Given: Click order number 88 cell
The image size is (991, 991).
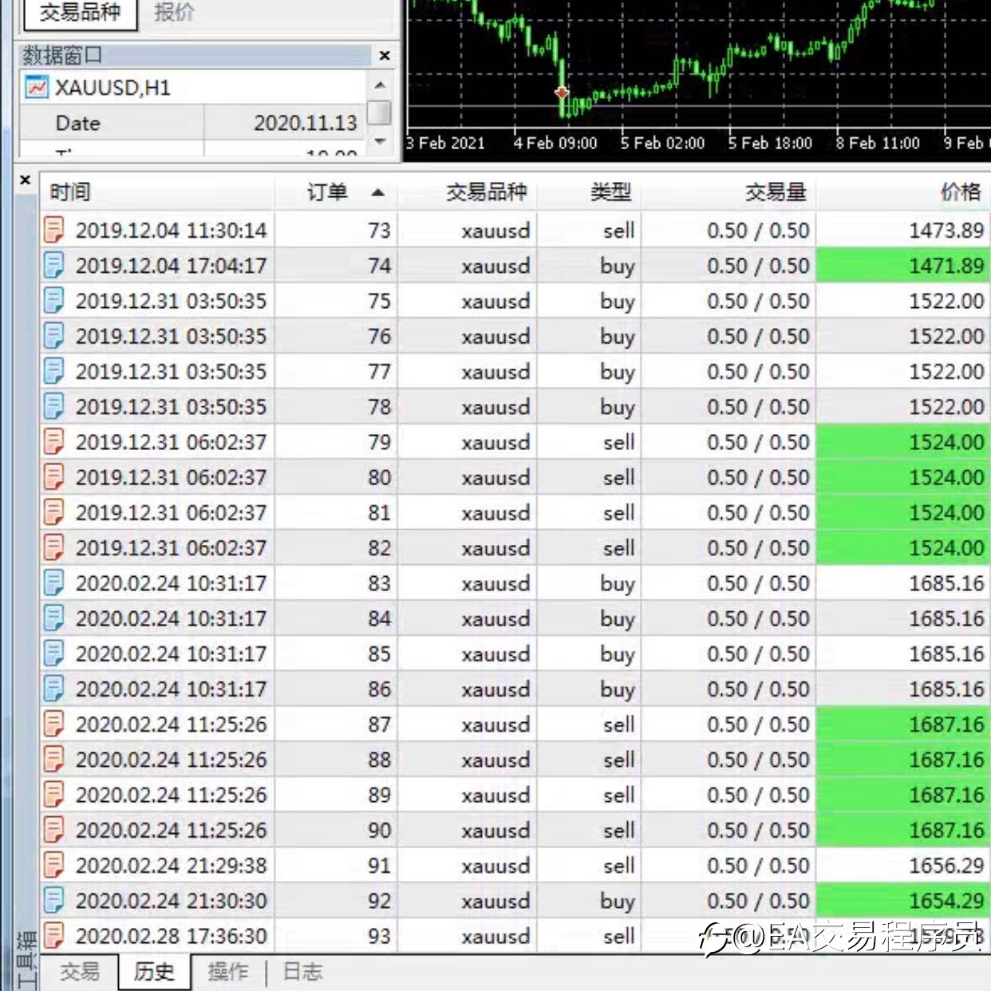Looking at the screenshot, I should tap(335, 759).
